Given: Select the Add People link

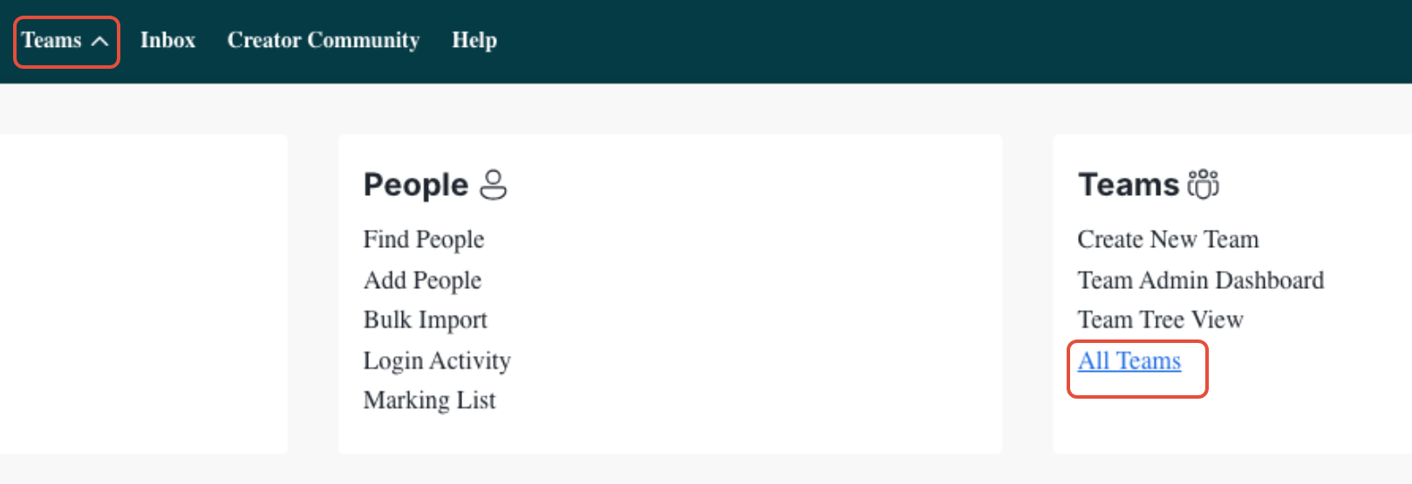Looking at the screenshot, I should 422,280.
